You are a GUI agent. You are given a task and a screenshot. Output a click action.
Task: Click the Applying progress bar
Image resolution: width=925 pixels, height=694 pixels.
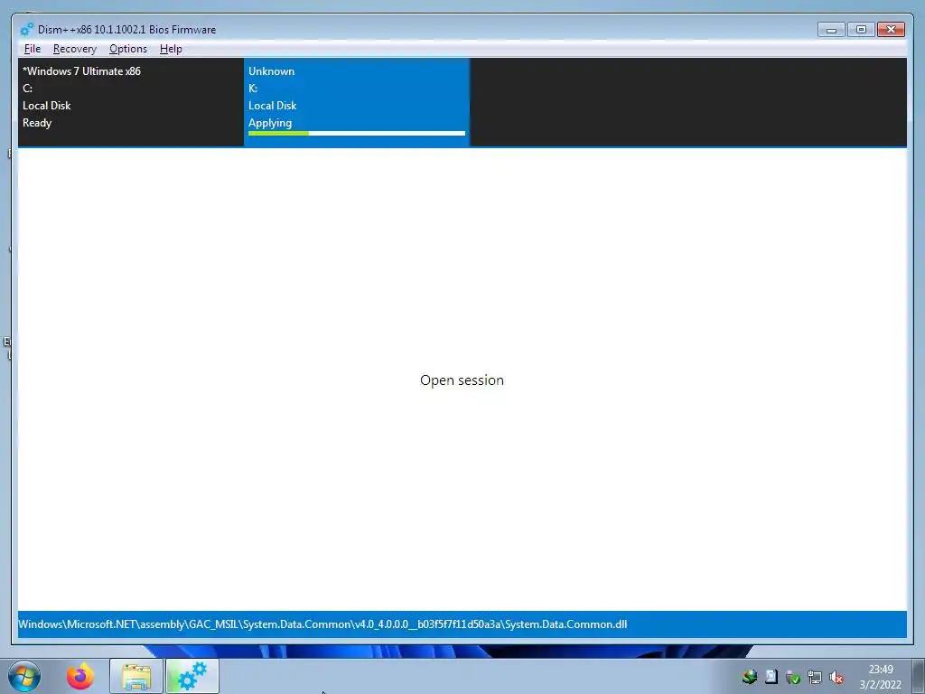[x=356, y=134]
